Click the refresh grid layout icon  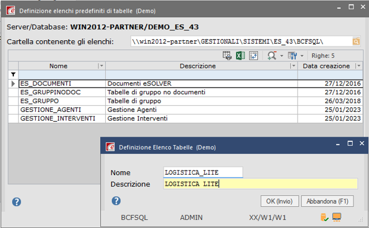254,56
